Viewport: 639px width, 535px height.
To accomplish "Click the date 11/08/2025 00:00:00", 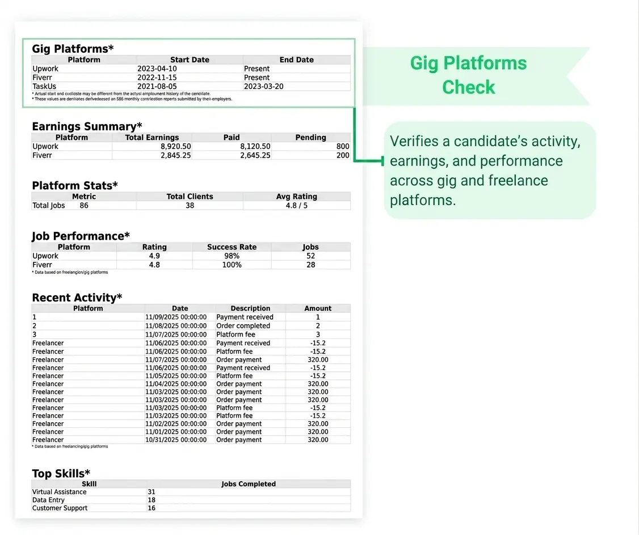I will 176,325.
